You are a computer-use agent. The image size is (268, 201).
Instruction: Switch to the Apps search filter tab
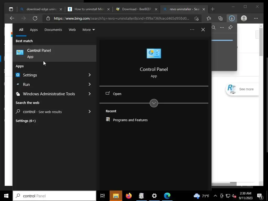point(34,30)
